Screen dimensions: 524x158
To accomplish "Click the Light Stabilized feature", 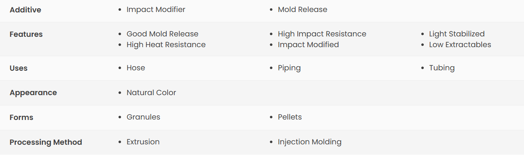I will (457, 34).
